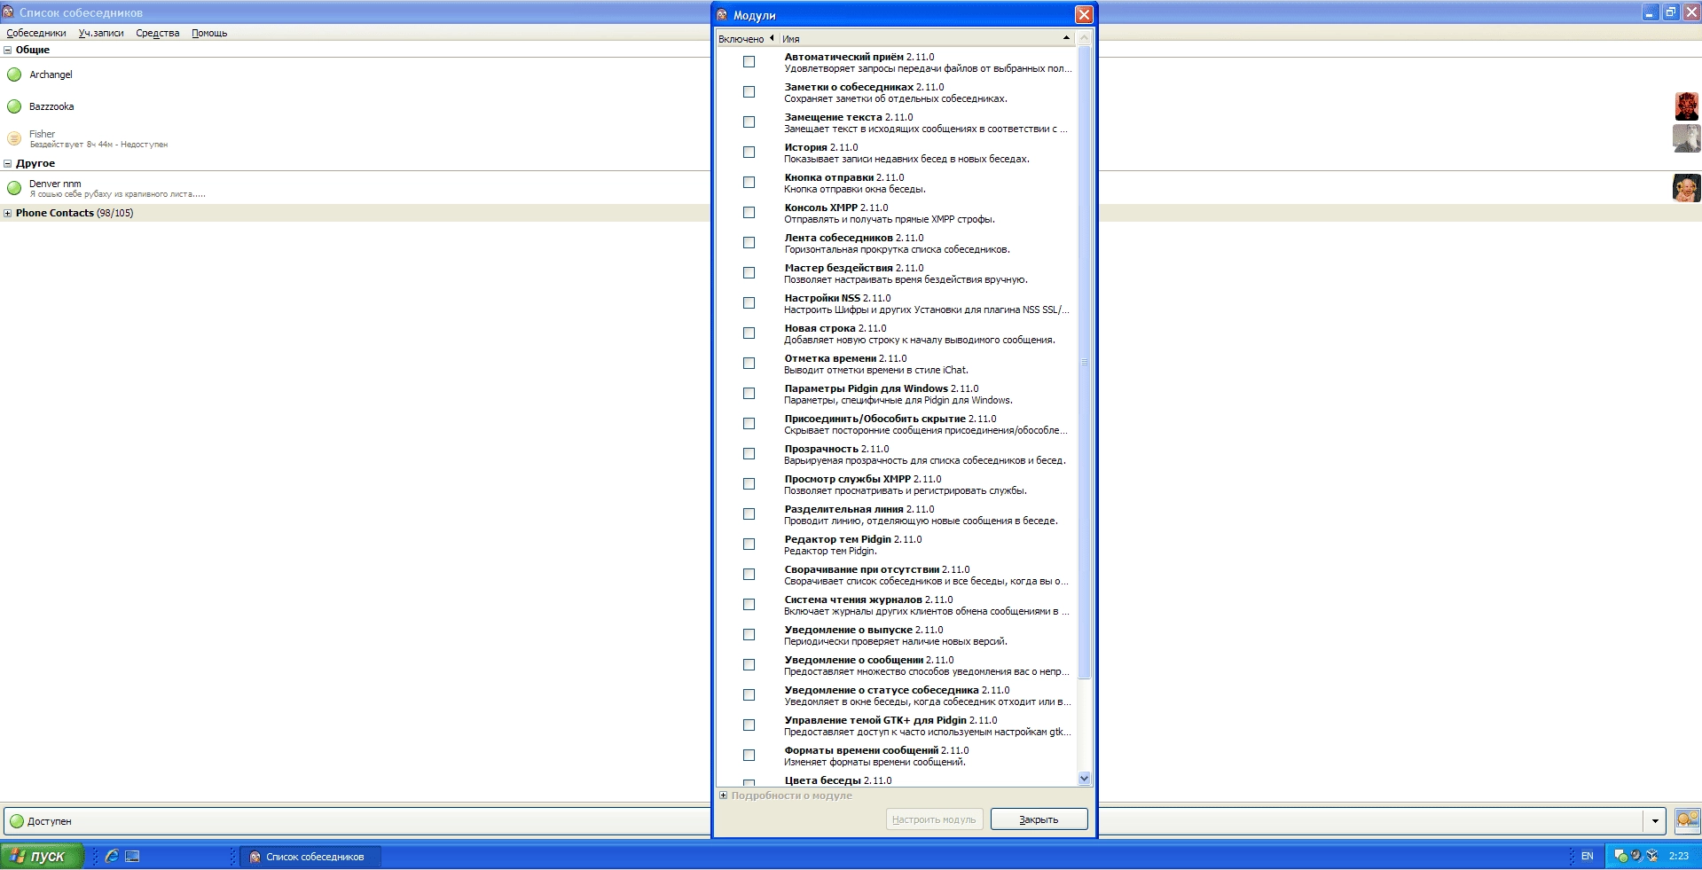Click Pidgin icon in Модули title bar
Screen dimensions: 1702x870
[722, 15]
